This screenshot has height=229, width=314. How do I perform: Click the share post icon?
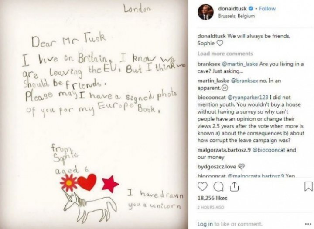(x=234, y=187)
